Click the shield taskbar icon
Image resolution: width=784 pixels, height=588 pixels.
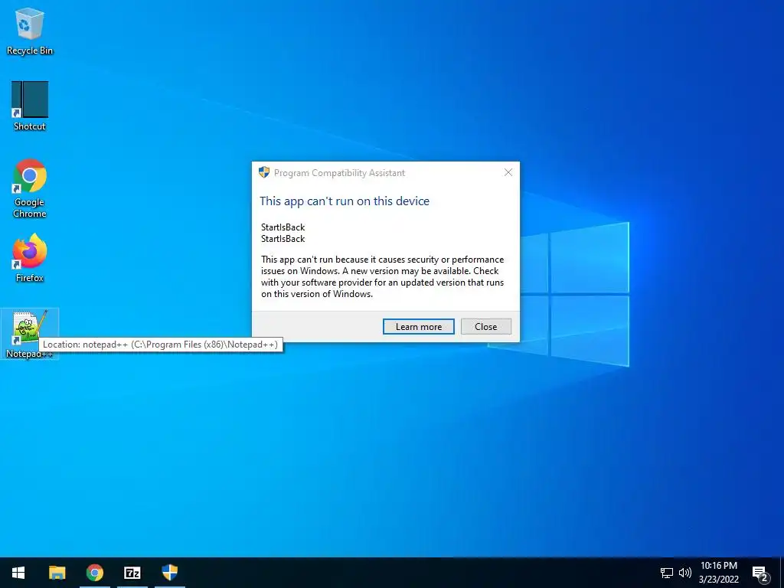point(169,573)
